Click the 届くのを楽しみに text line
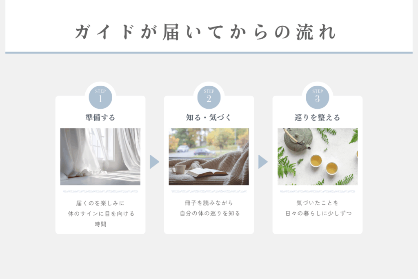The image size is (418, 279). (x=100, y=203)
